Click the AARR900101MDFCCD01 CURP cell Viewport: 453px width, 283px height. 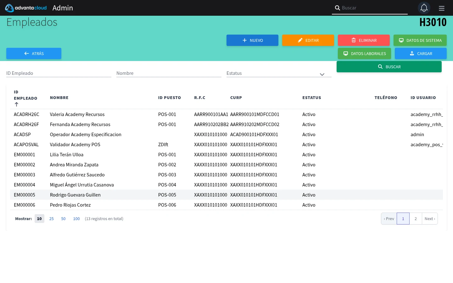pyautogui.click(x=255, y=114)
